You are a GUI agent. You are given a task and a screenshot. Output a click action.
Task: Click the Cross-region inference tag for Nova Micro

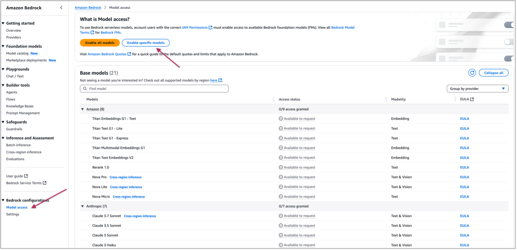coord(129,197)
